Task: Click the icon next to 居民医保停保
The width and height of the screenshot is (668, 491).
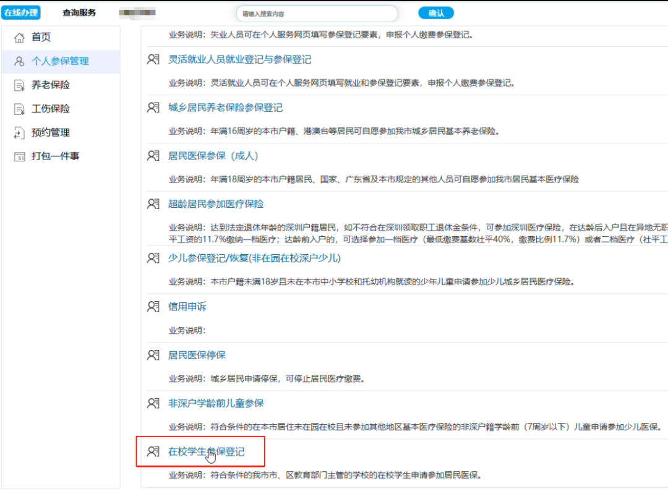Action: (x=153, y=355)
